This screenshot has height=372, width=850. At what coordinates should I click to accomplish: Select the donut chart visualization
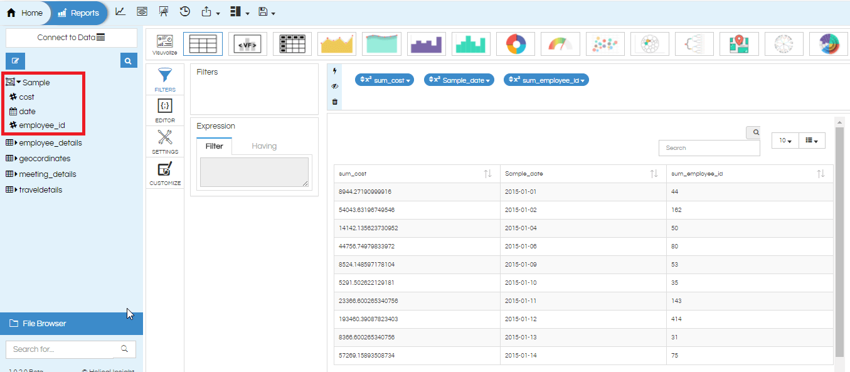click(516, 44)
